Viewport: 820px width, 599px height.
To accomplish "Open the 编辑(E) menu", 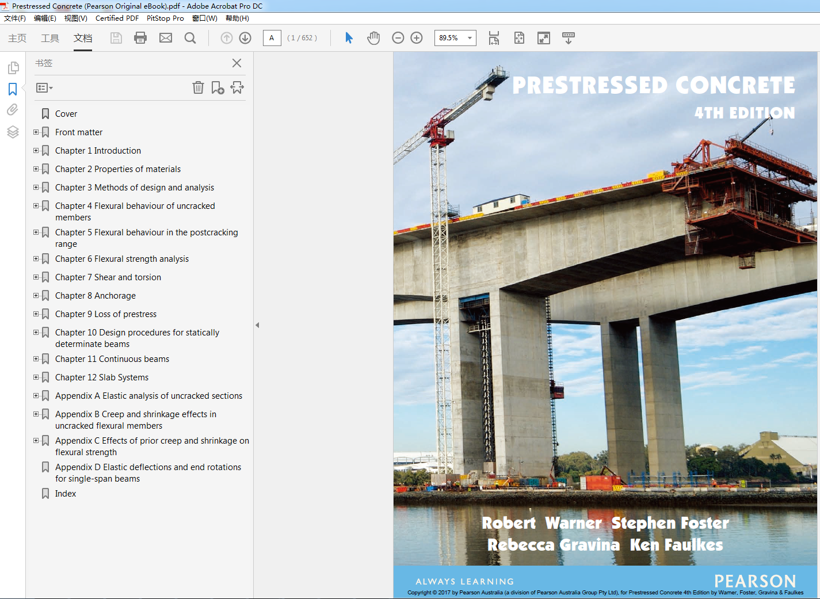I will click(45, 18).
